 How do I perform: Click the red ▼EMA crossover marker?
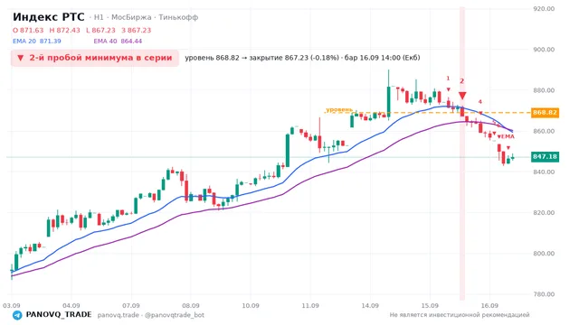point(506,136)
